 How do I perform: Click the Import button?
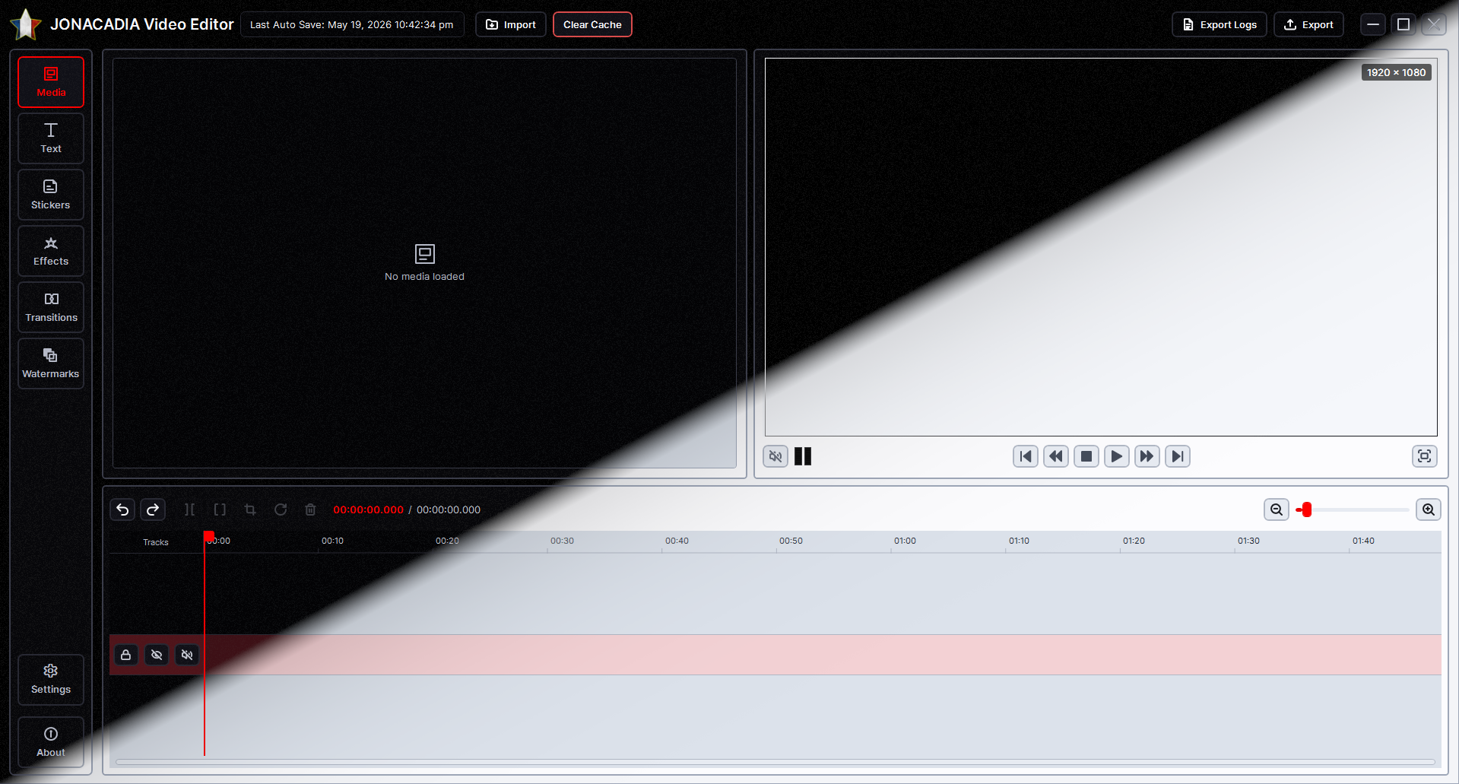(511, 24)
